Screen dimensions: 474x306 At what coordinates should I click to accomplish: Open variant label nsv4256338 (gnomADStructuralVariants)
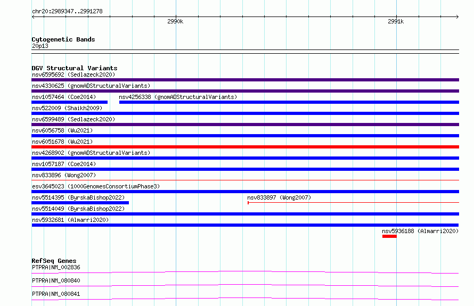tap(178, 97)
